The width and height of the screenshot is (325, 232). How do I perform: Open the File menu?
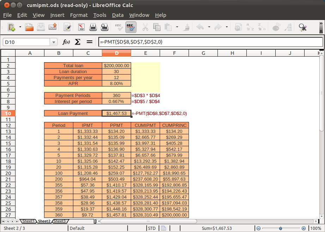tap(7, 15)
